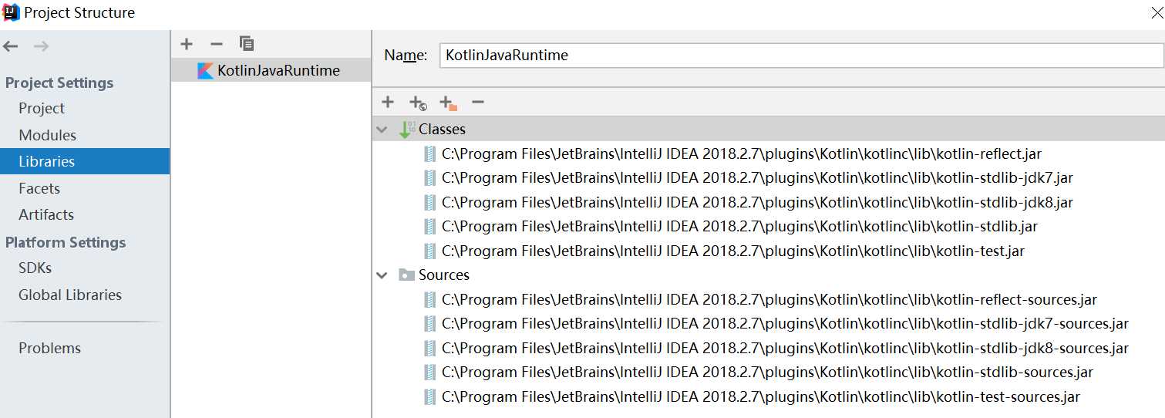
Task: Click the forward navigation arrow
Action: pos(42,46)
